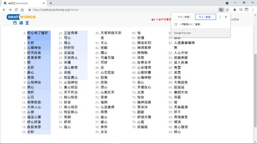Screen dimensions: 257x144
Task: Click the WantWords 万词王 logo
Action: tap(21, 20)
